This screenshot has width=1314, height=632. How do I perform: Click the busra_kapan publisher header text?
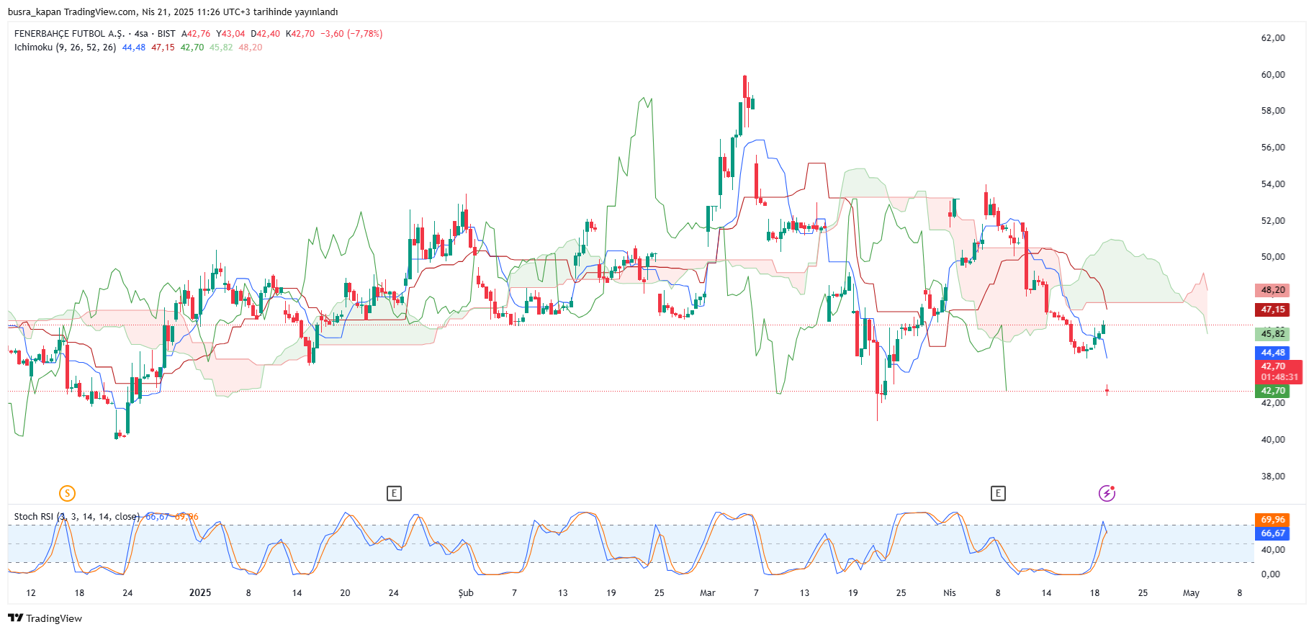coord(34,12)
